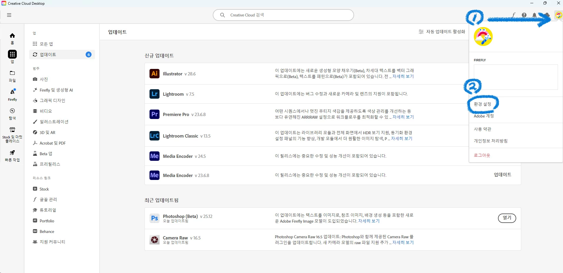Click 자세히 보기 in Lightroom Classic row
The width and height of the screenshot is (563, 273).
[x=401, y=138]
